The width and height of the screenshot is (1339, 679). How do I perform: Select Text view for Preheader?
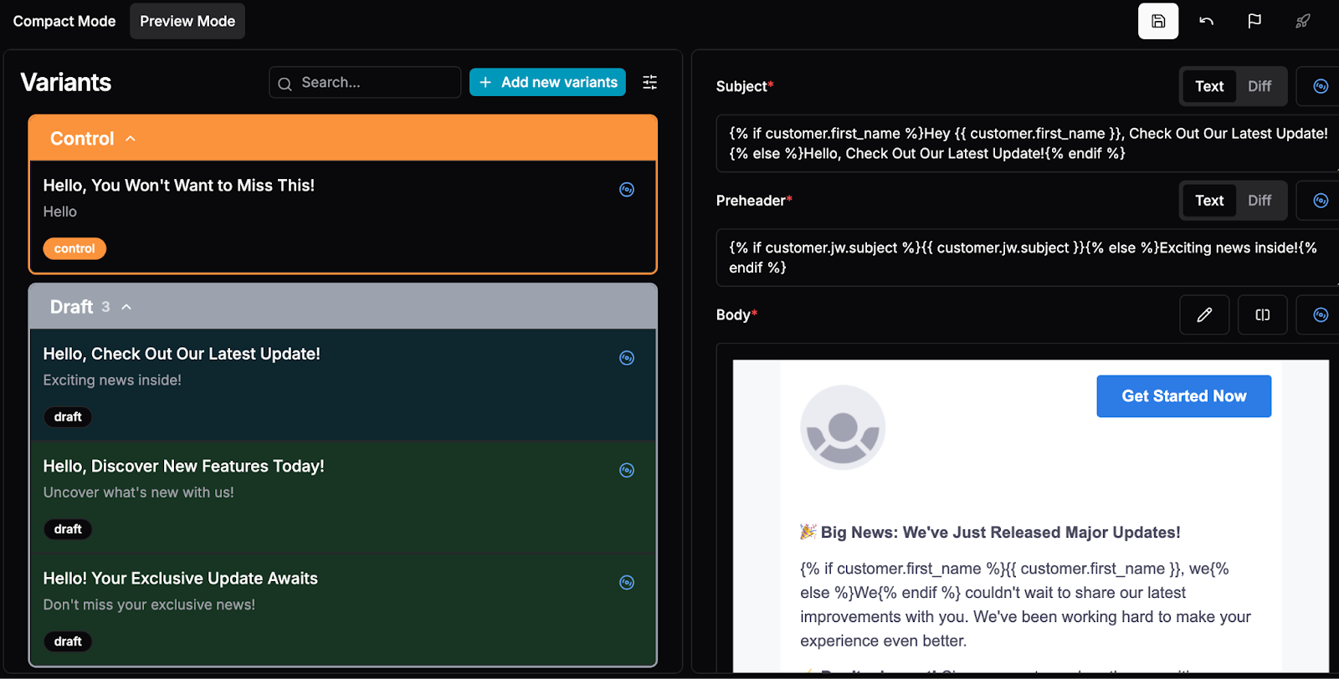[x=1208, y=201]
